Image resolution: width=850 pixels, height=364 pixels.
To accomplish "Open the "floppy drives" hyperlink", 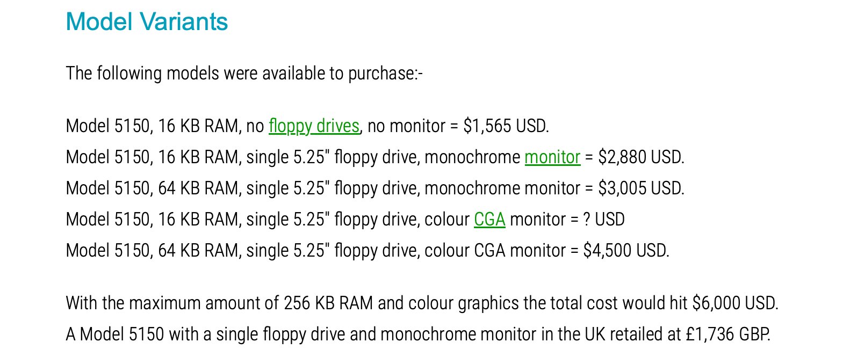I will [x=314, y=126].
